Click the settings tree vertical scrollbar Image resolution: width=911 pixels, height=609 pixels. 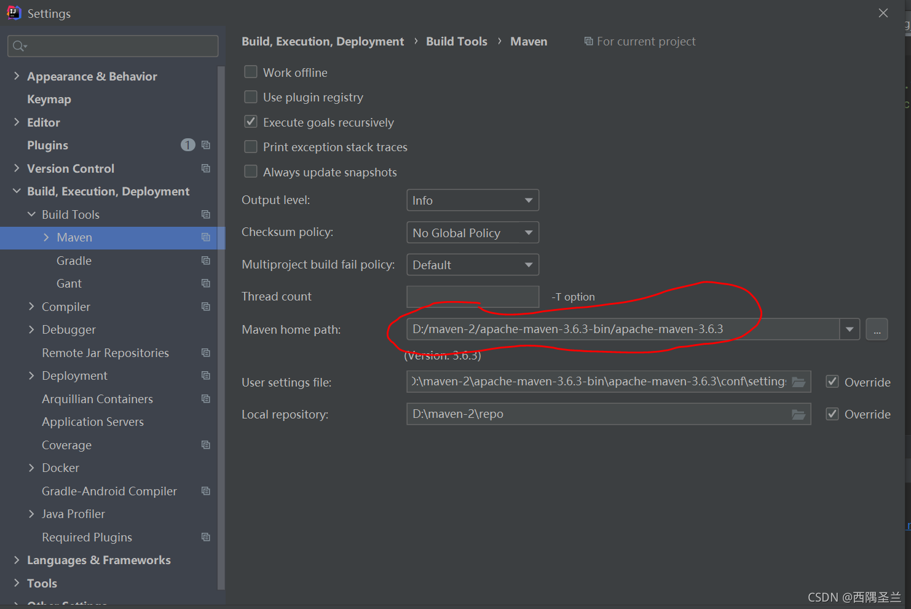221,328
